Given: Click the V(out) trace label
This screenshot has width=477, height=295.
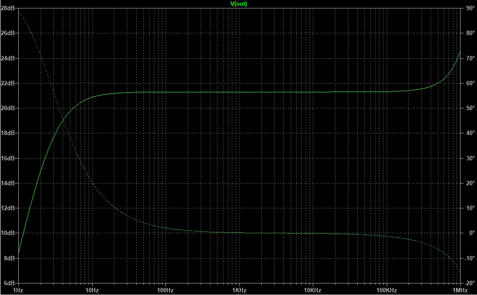Looking at the screenshot, I should [238, 4].
